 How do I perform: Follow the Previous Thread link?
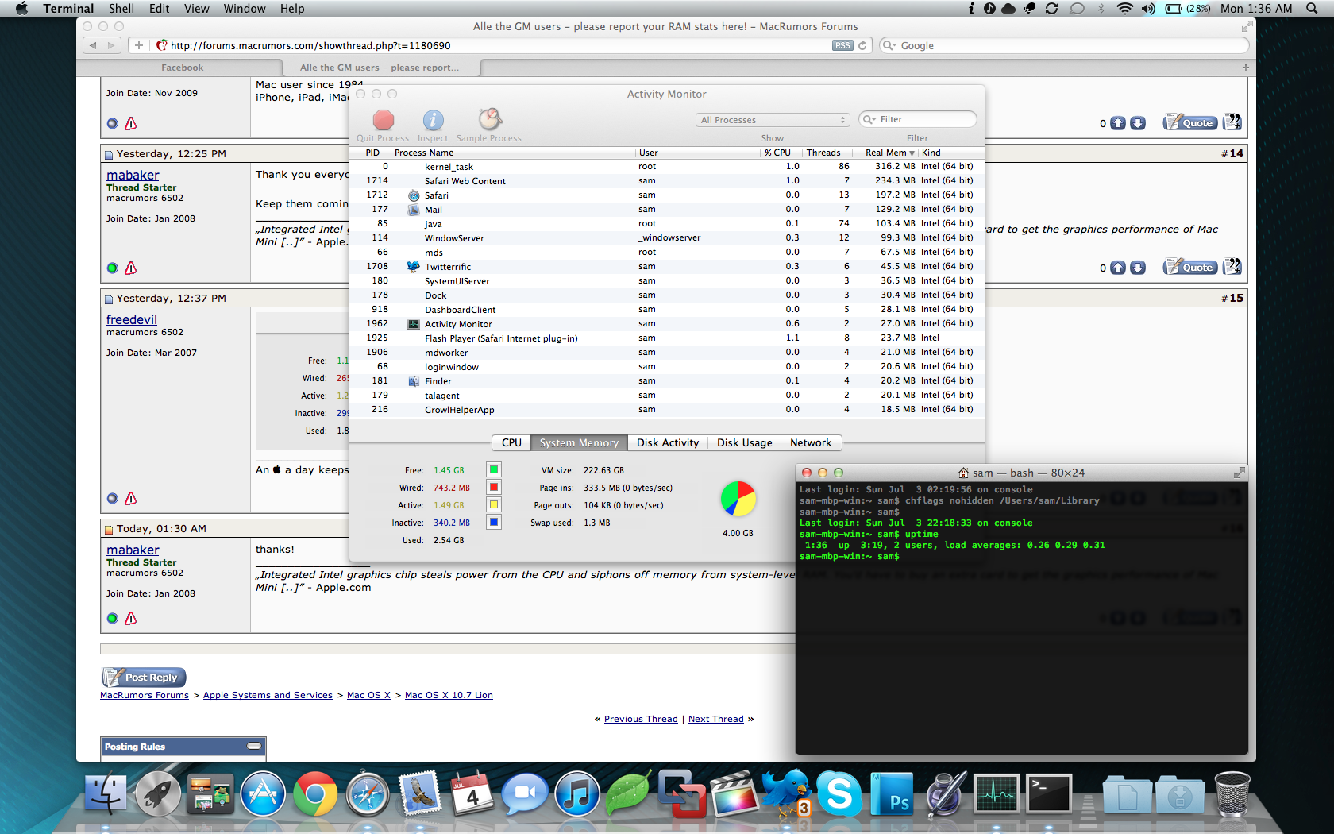click(x=641, y=719)
